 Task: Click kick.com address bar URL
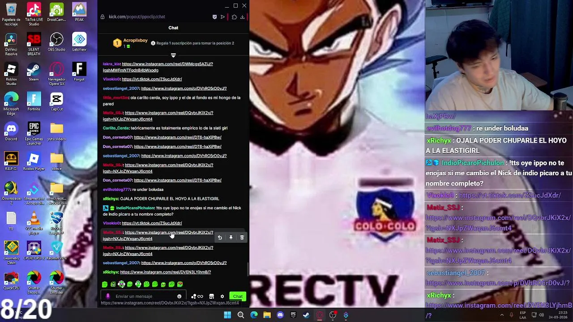coord(137,17)
